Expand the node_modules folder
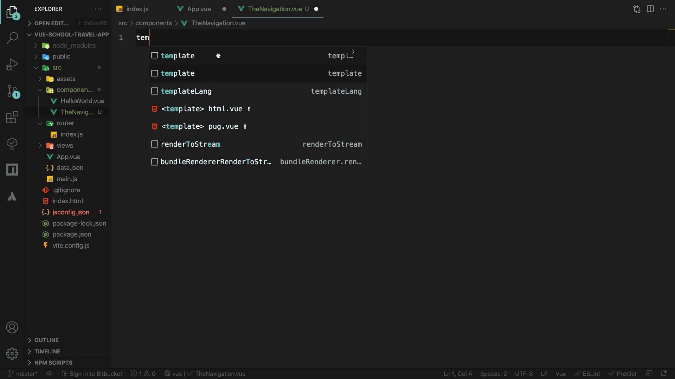The image size is (675, 379). 74,46
